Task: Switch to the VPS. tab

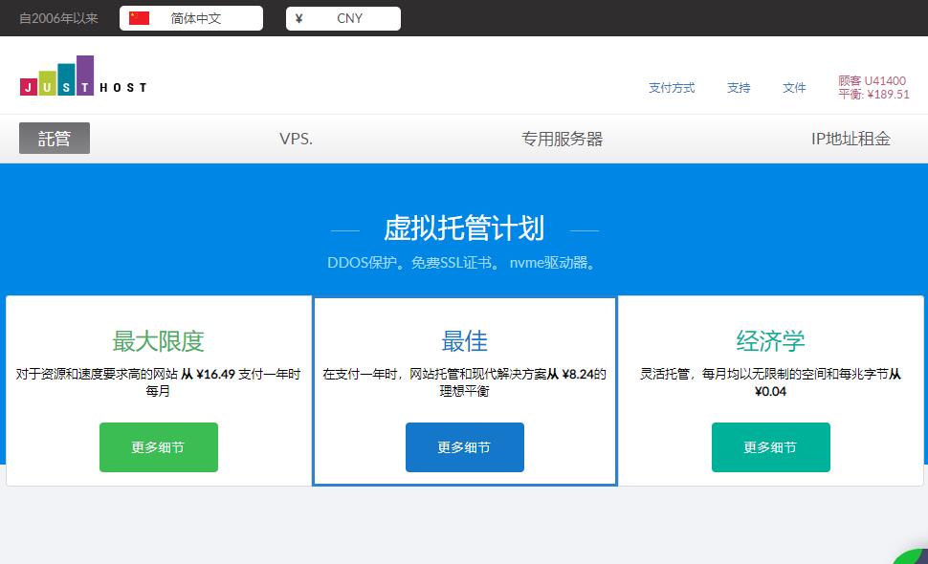Action: 296,139
